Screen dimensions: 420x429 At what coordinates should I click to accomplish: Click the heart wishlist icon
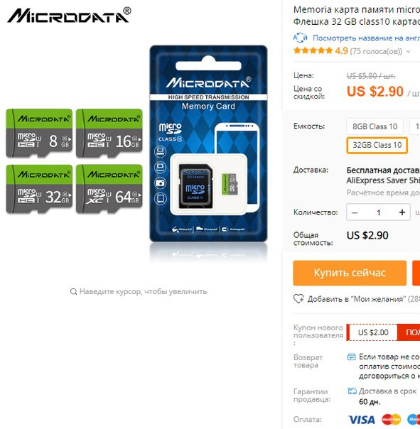coord(298,299)
